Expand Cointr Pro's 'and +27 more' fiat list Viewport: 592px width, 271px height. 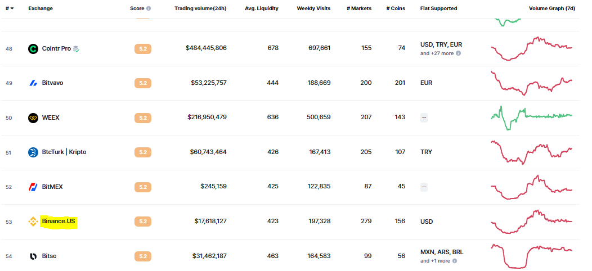click(437, 53)
